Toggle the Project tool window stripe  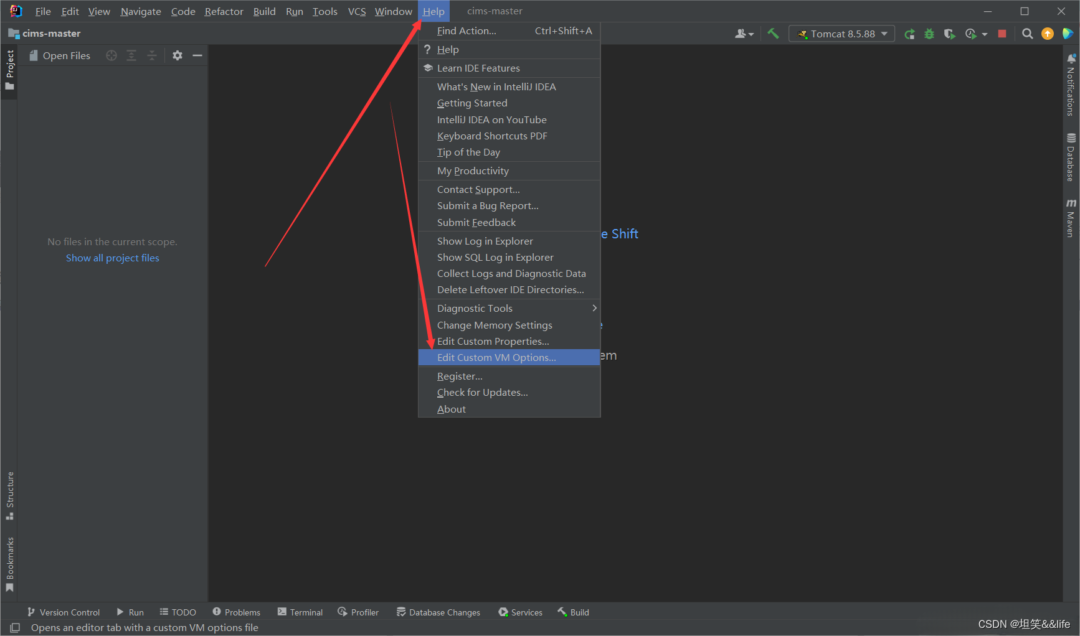pyautogui.click(x=9, y=70)
